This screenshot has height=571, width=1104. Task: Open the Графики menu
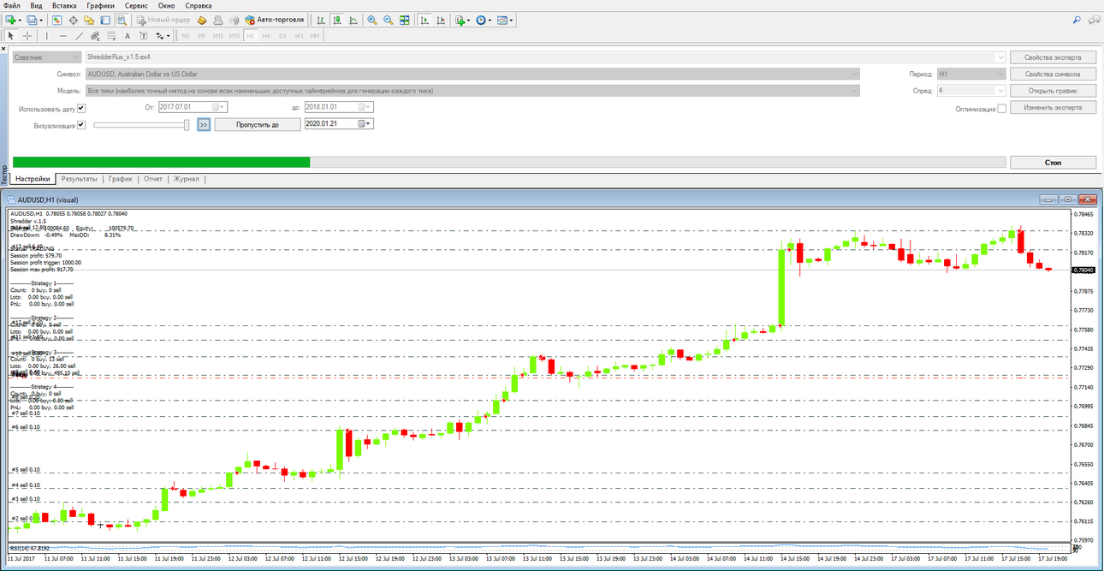pos(100,5)
